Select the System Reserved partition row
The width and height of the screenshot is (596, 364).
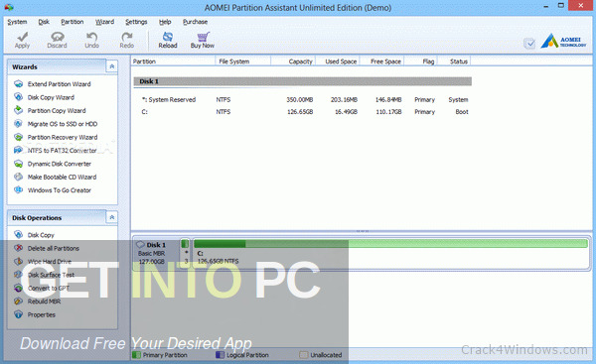[x=304, y=100]
